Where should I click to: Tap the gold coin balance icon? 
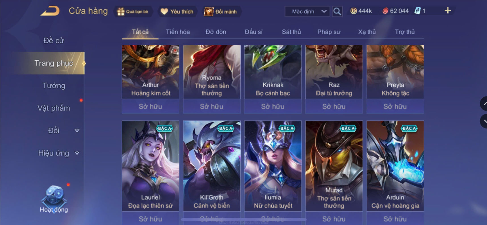coord(354,11)
